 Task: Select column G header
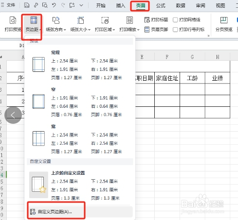192,57
